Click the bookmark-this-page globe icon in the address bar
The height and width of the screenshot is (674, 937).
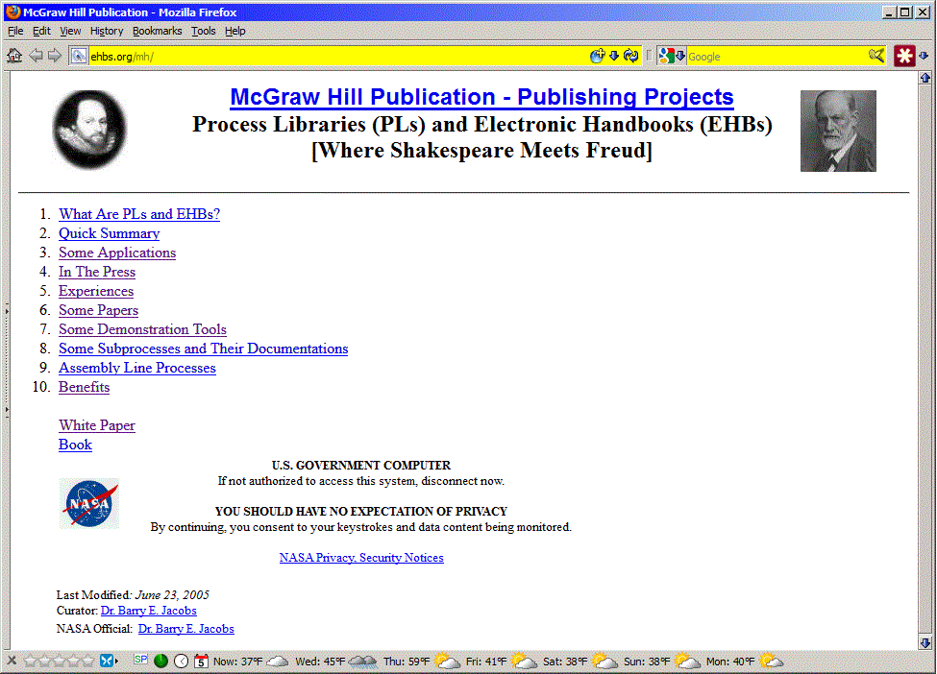click(597, 56)
